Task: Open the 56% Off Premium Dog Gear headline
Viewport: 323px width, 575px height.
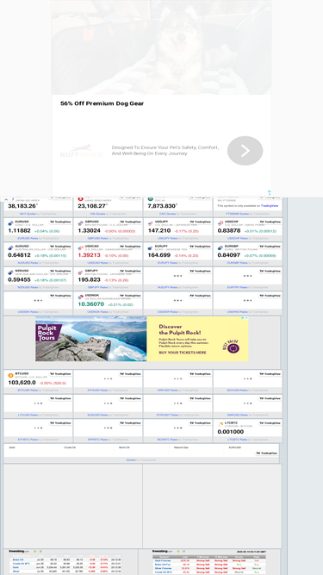Action: click(x=102, y=103)
